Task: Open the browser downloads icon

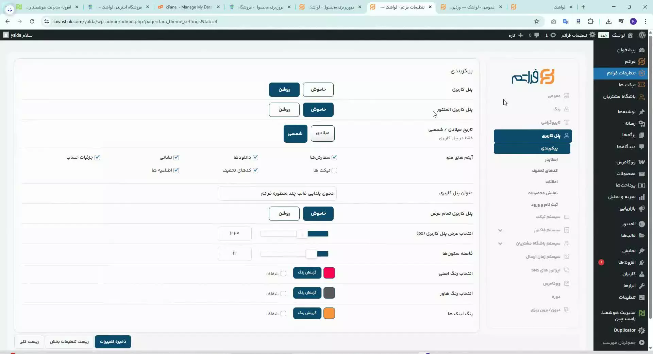Action: pyautogui.click(x=608, y=21)
